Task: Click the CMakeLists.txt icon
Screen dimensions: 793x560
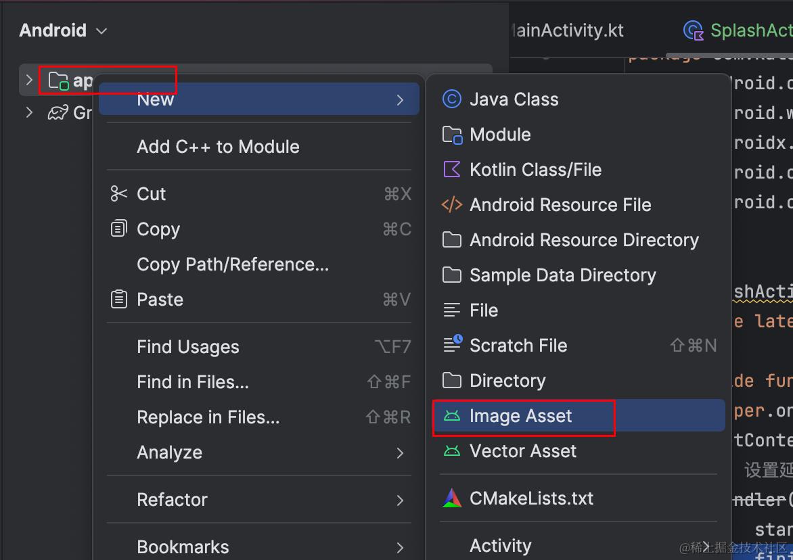Action: [x=451, y=498]
